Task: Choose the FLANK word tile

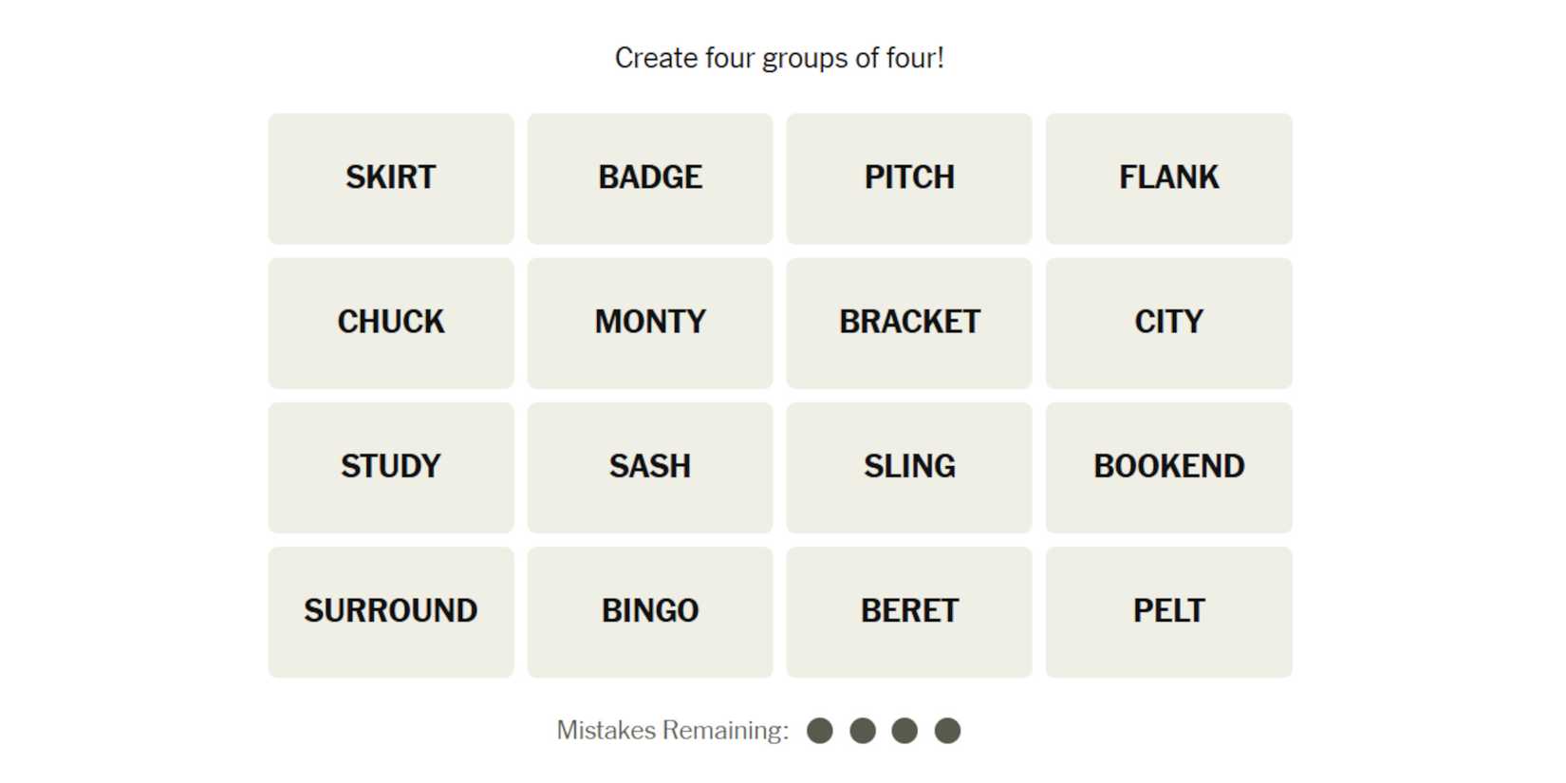Action: point(1168,178)
